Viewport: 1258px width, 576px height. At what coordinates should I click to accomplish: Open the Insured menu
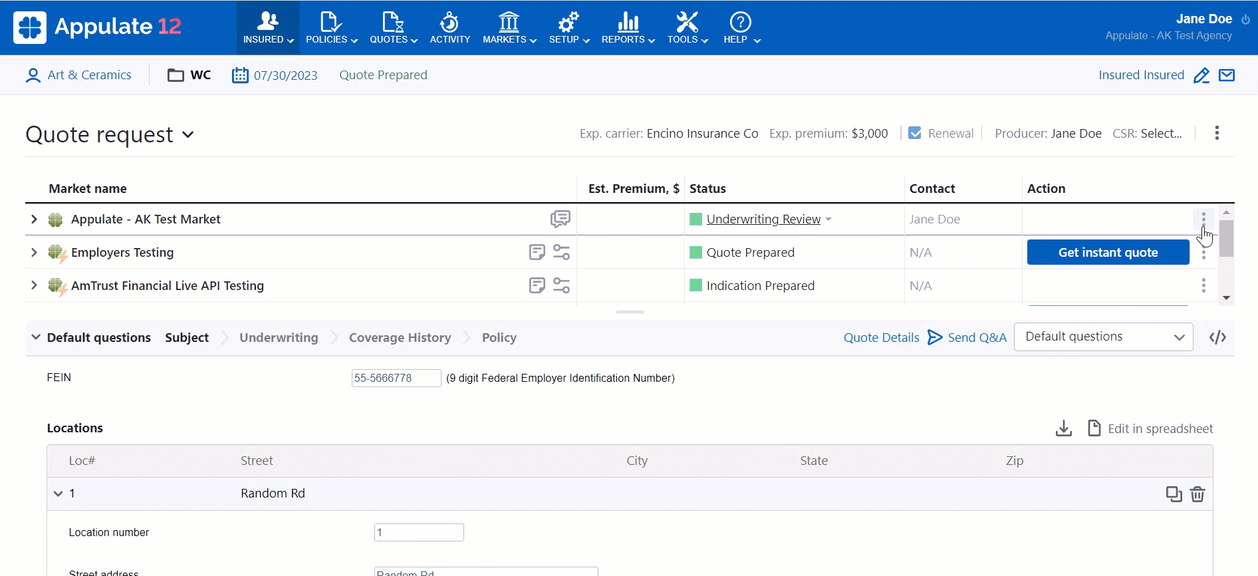point(268,28)
